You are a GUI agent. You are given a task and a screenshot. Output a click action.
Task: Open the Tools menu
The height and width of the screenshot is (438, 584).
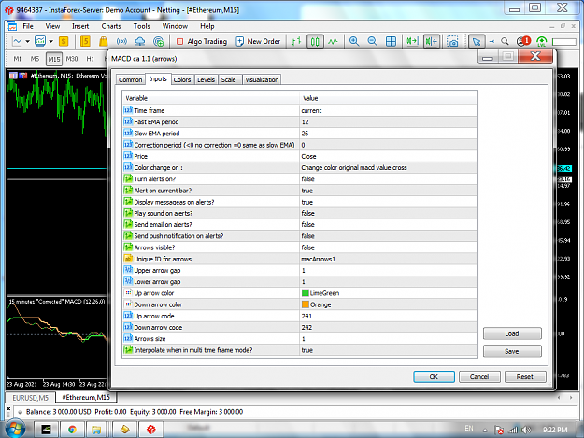click(x=141, y=26)
